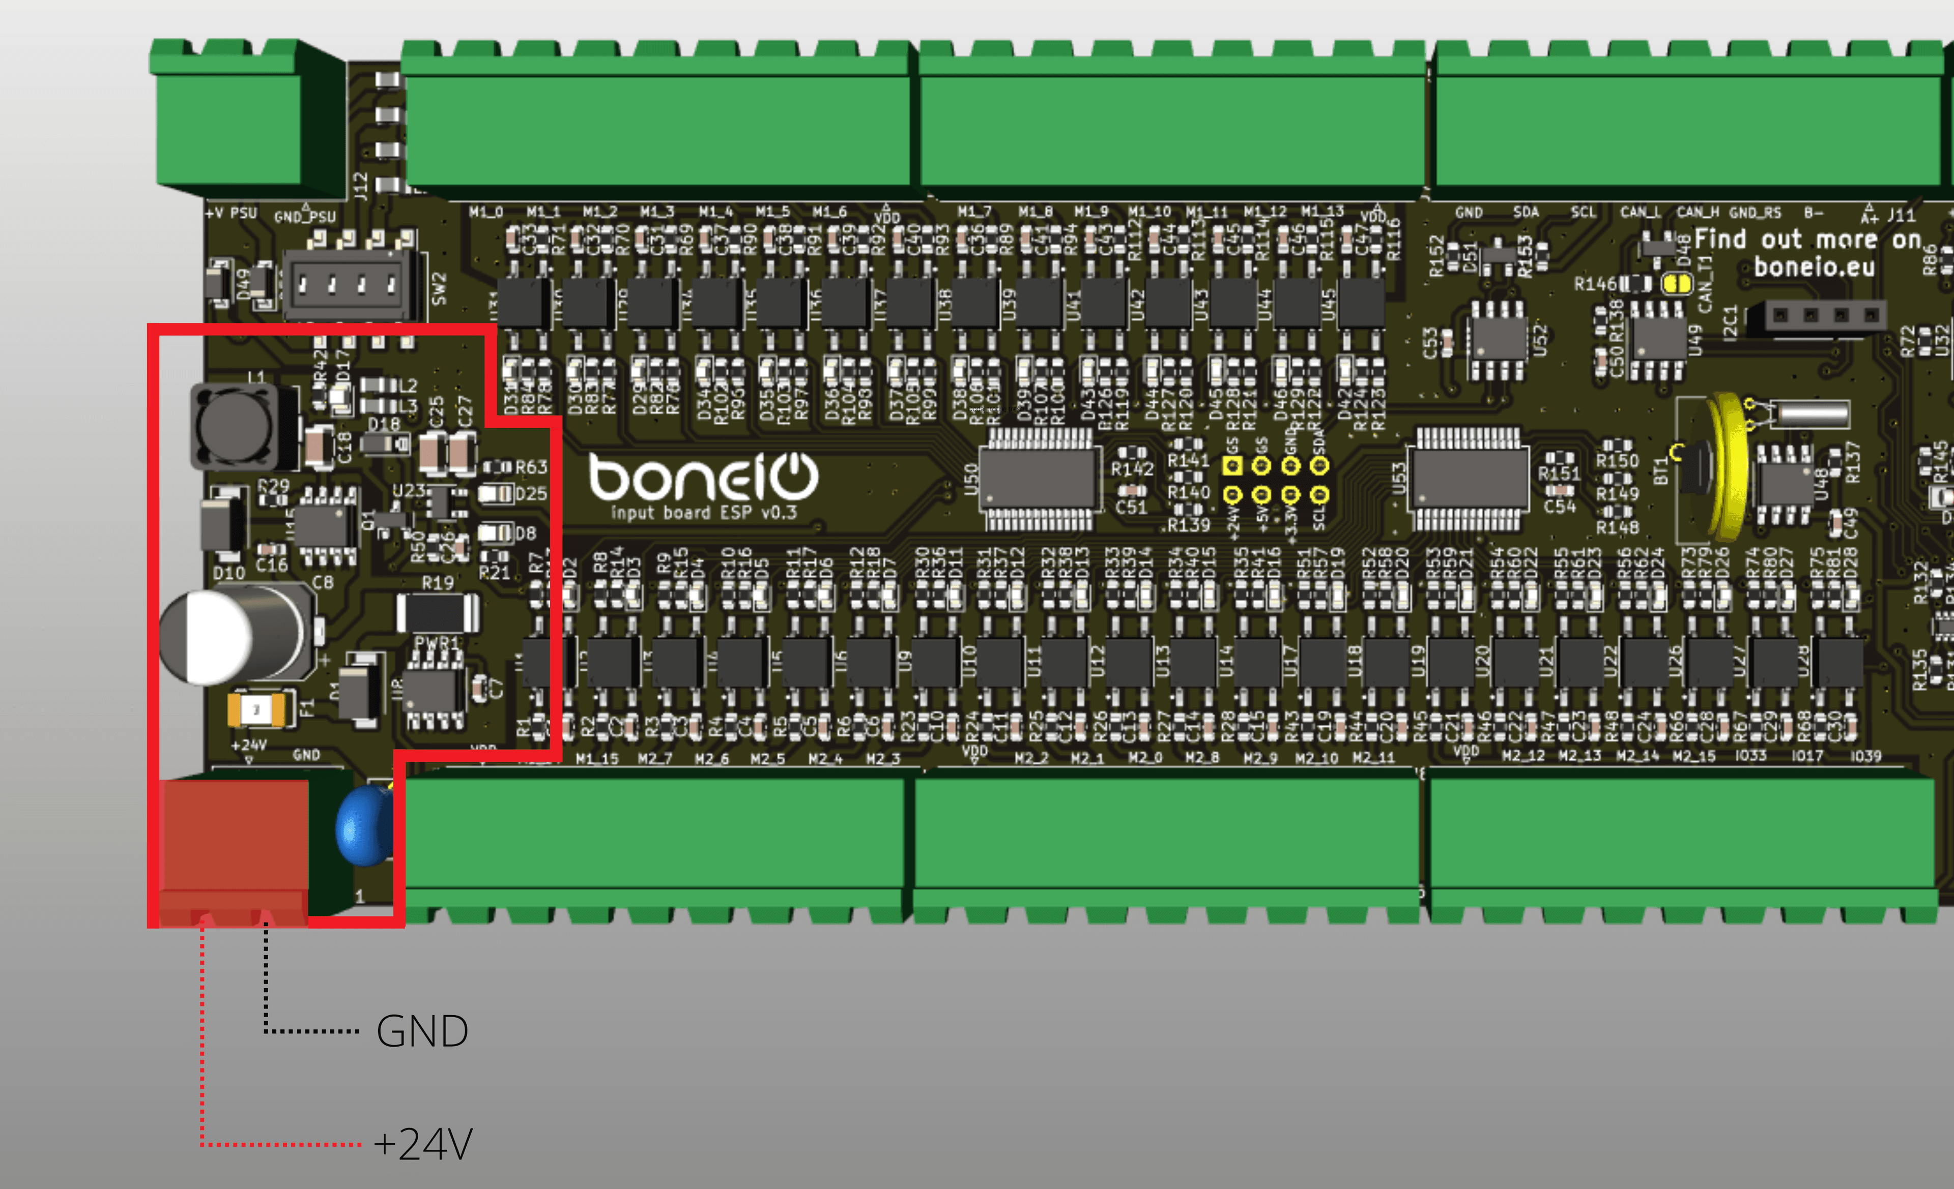This screenshot has height=1189, width=1954.
Task: Click the 'CAN_H' terminal label
Action: (1698, 213)
